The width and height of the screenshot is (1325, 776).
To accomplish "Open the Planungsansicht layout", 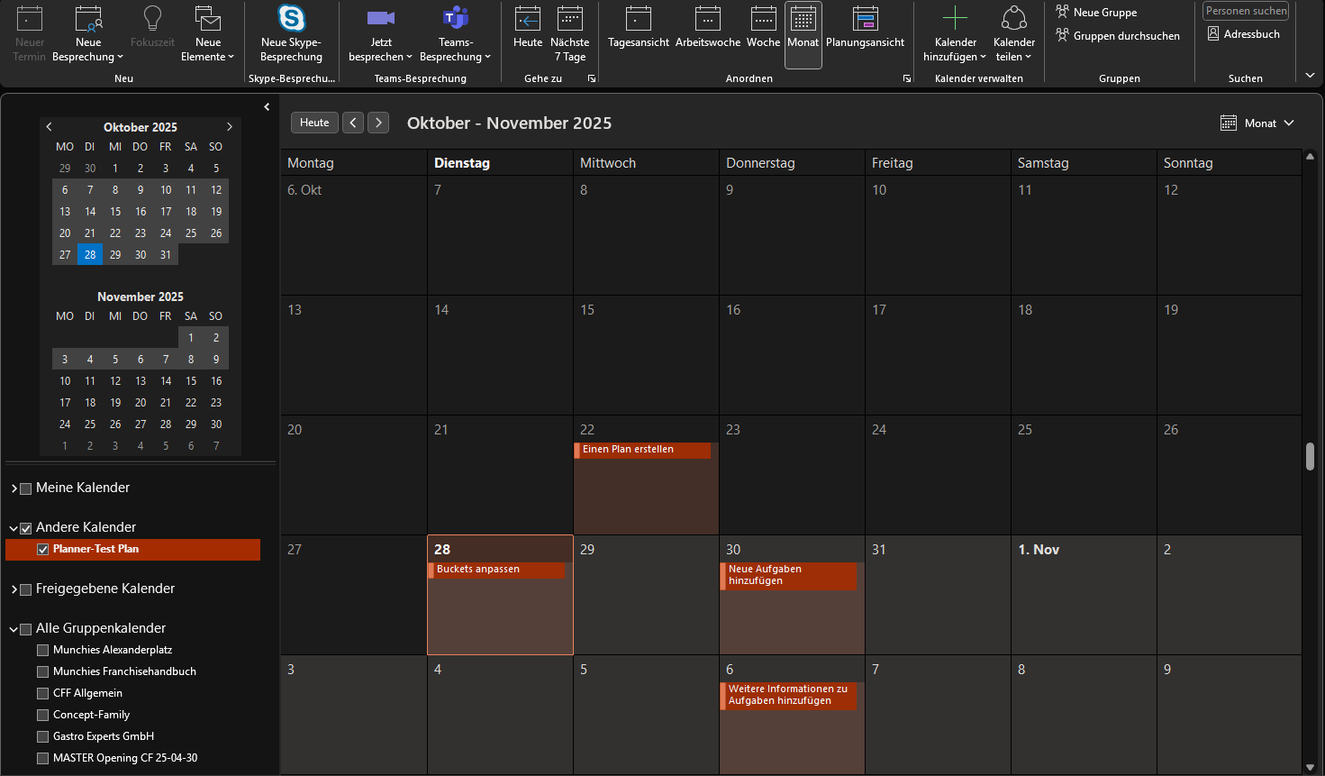I will point(865,19).
